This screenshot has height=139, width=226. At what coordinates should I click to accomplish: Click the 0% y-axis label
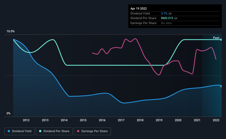pyautogui.click(x=9, y=113)
